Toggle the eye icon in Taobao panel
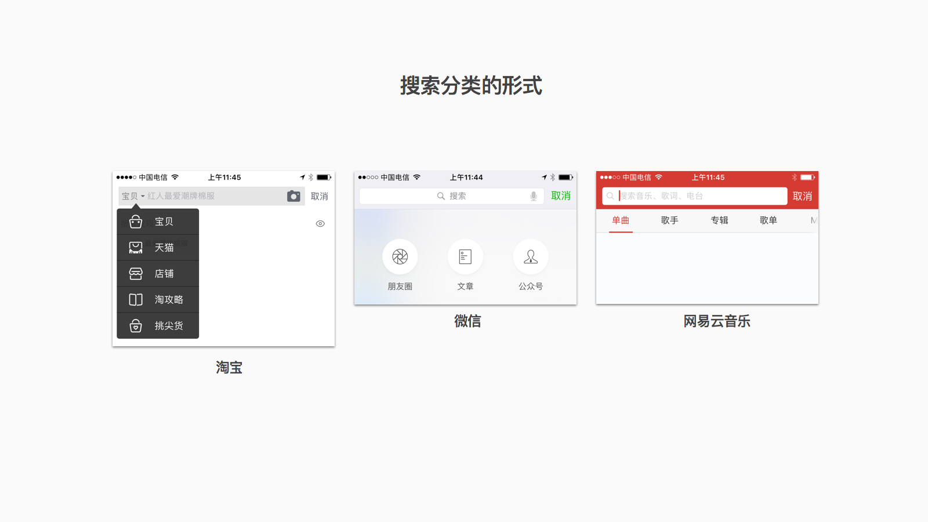The width and height of the screenshot is (928, 522). (x=320, y=223)
